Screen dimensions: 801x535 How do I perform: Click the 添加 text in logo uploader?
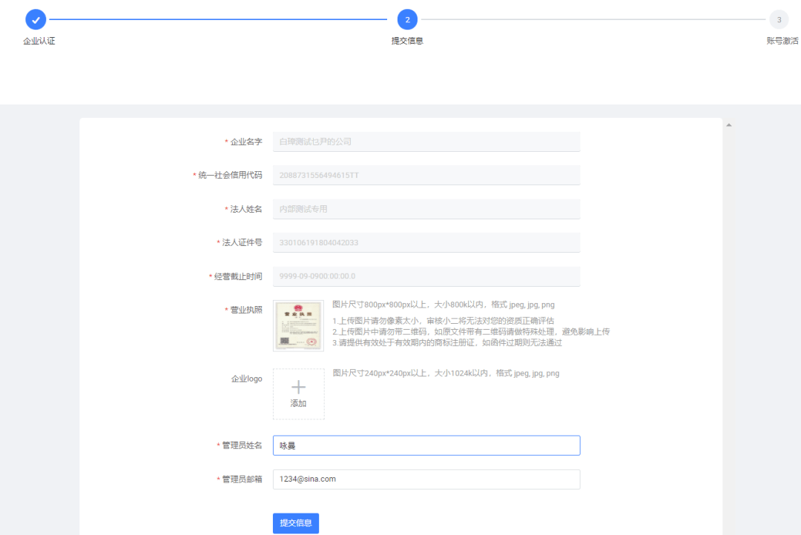click(x=298, y=404)
